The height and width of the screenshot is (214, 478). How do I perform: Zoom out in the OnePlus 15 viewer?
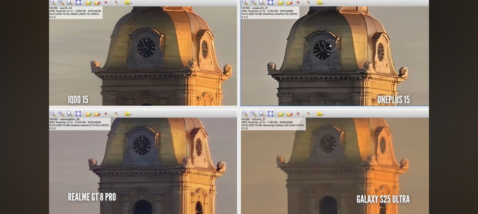(245, 2)
